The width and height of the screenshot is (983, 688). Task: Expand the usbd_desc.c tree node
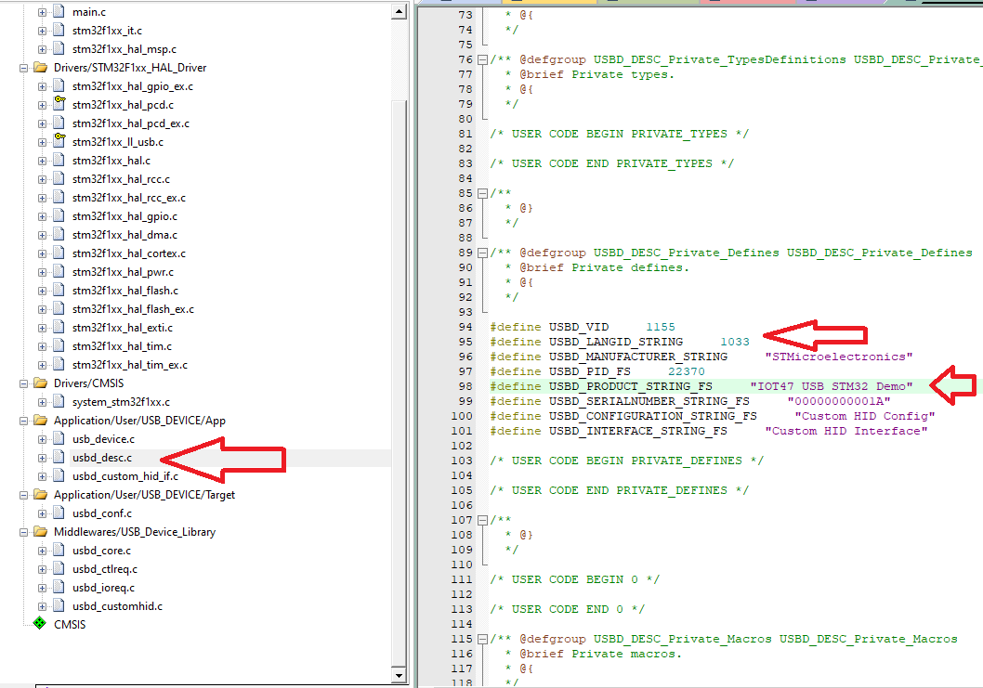pyautogui.click(x=42, y=458)
